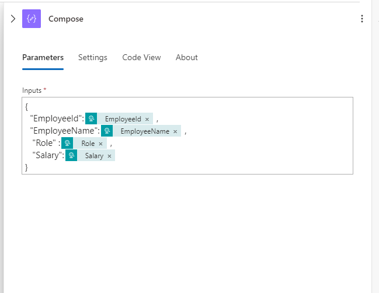379x293 pixels.
Task: Open the About tab
Action: tap(187, 57)
